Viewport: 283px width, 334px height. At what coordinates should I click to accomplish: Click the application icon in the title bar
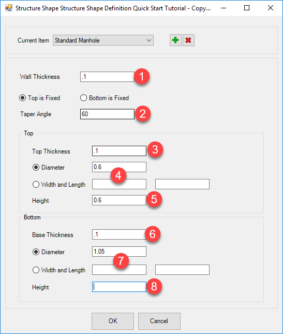[9, 8]
